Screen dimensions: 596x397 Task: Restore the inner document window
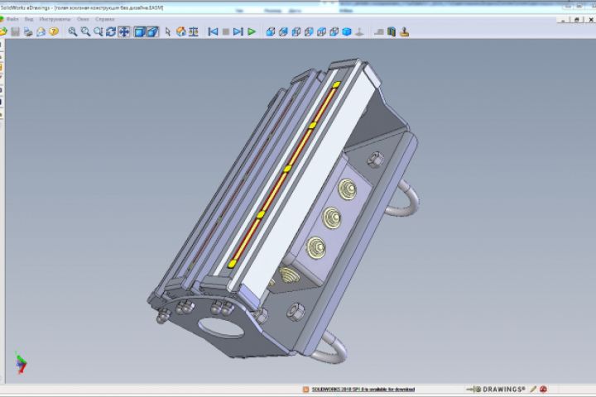tap(577, 19)
